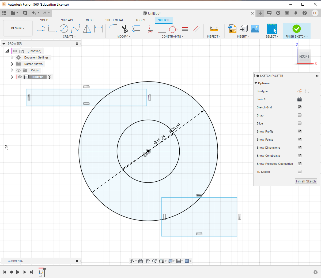Click the Finish Sketch button in palette
321x278 pixels.
point(306,181)
